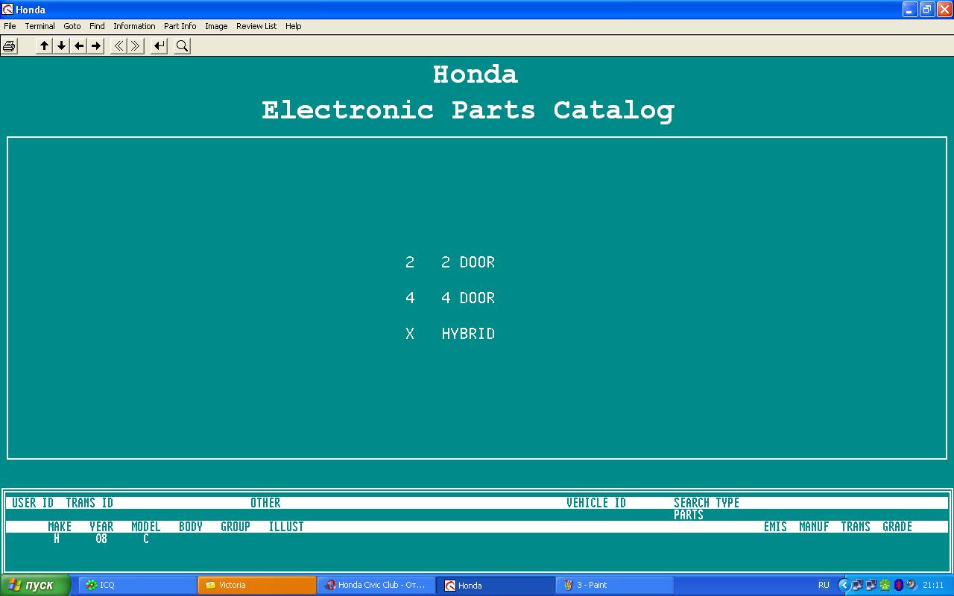This screenshot has height=596, width=954.
Task: Click the GROUP column label
Action: coord(236,527)
